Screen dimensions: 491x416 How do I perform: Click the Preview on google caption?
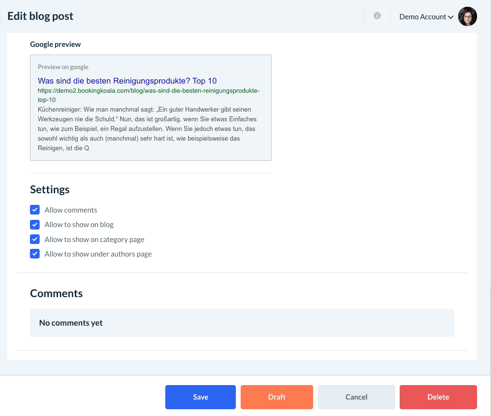[x=63, y=67]
